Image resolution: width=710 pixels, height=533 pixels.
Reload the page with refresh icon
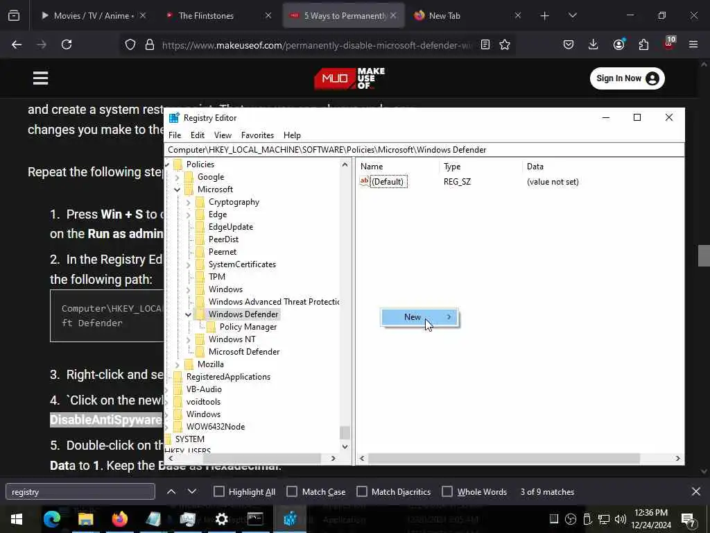67,44
